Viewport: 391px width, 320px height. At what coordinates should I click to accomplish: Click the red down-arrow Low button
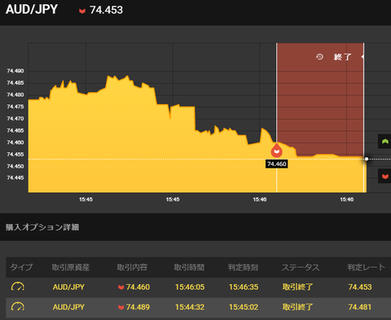pos(384,177)
